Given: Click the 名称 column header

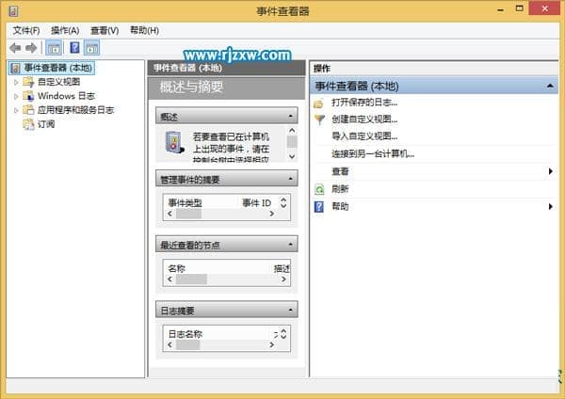Looking at the screenshot, I should (177, 268).
